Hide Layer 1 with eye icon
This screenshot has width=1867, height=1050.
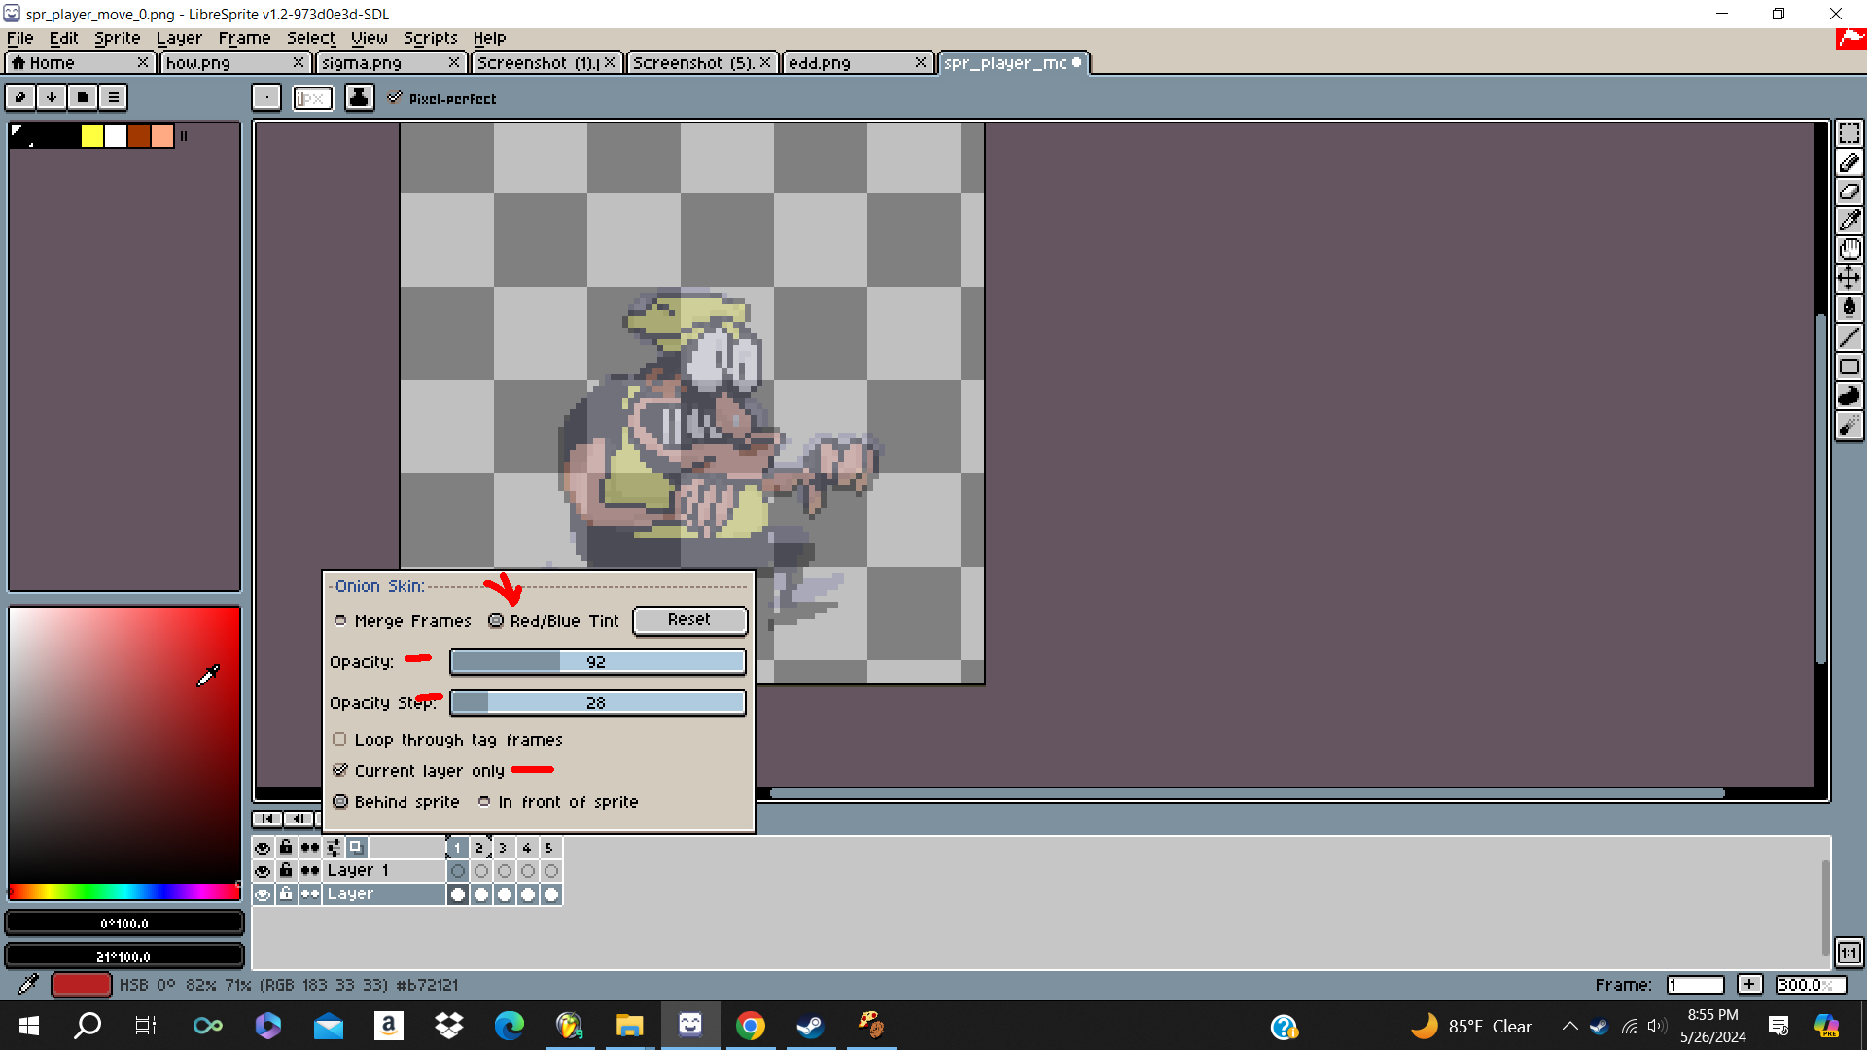263,871
